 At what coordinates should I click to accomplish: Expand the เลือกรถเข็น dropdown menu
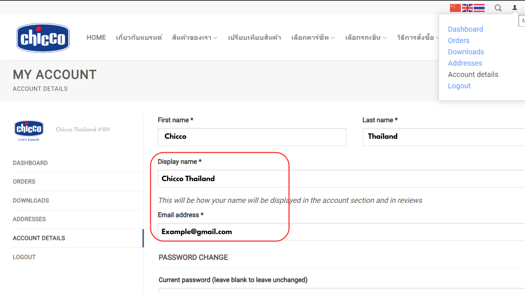point(366,37)
